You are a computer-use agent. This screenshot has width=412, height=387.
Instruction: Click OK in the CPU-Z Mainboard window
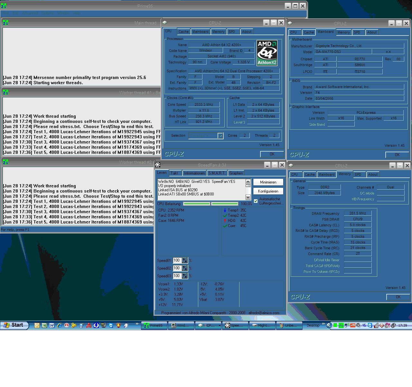(398, 155)
